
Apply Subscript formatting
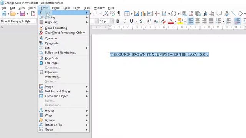click(x=155, y=21)
